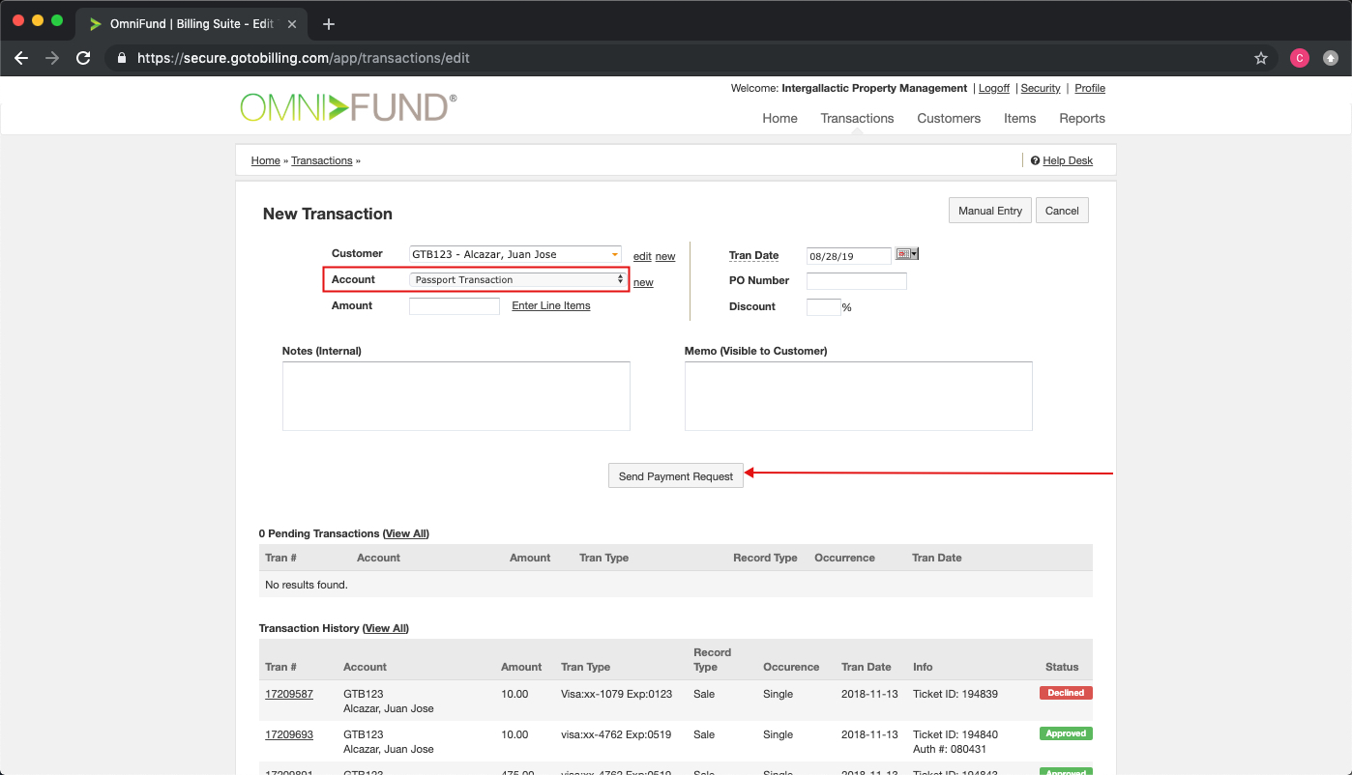The height and width of the screenshot is (775, 1352).
Task: Click the calendar icon beside Tran Date
Action: pyautogui.click(x=906, y=254)
